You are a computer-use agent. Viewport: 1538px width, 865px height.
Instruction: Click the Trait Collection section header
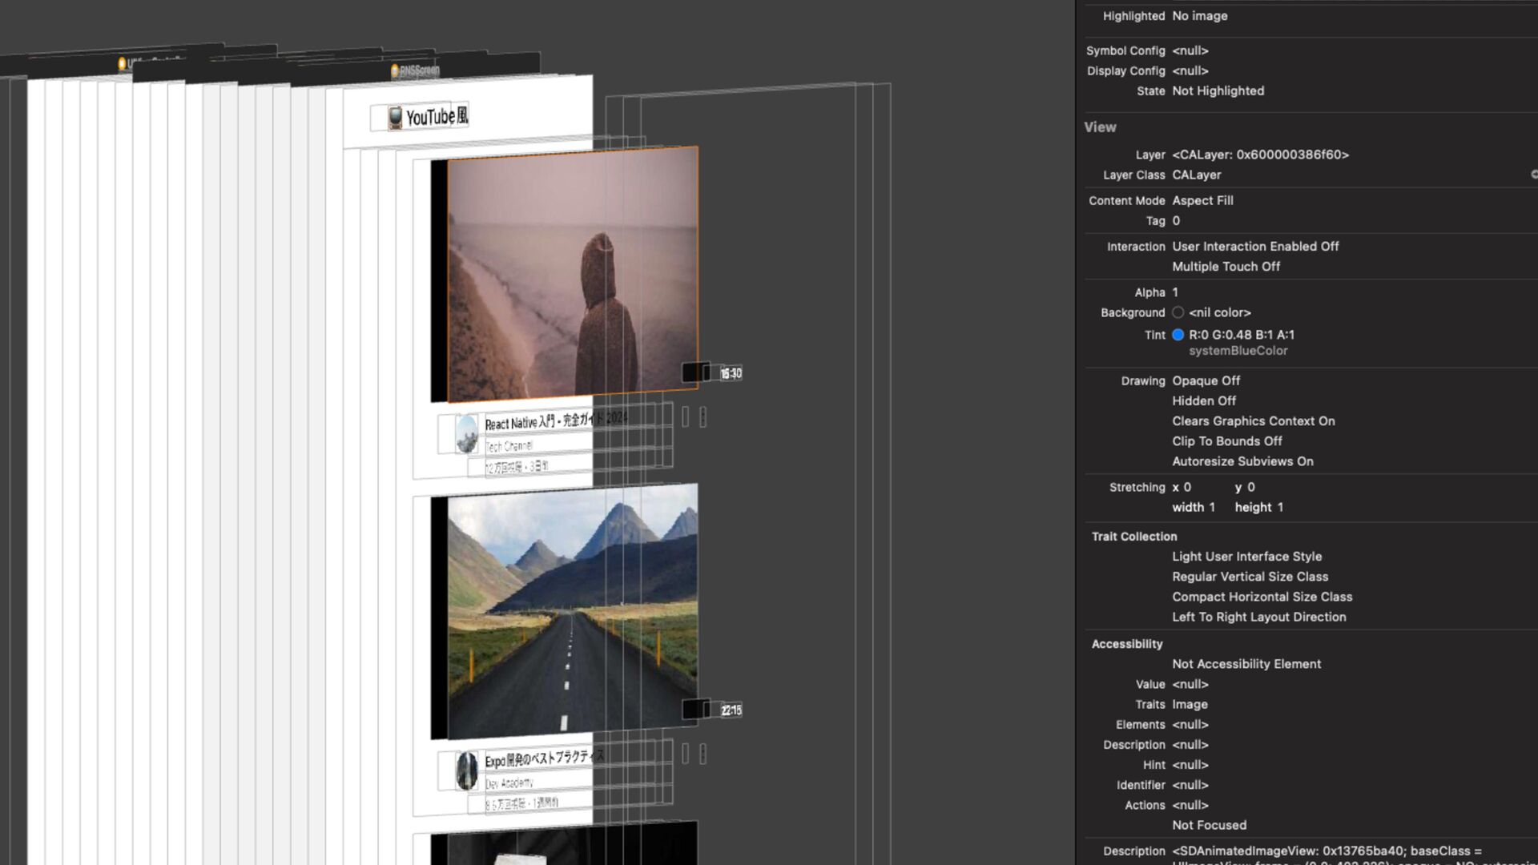[x=1133, y=537]
